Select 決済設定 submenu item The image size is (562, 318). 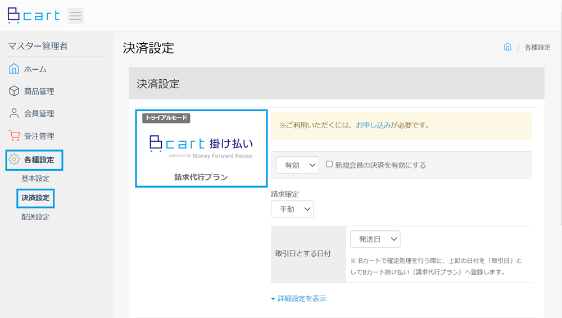click(35, 198)
